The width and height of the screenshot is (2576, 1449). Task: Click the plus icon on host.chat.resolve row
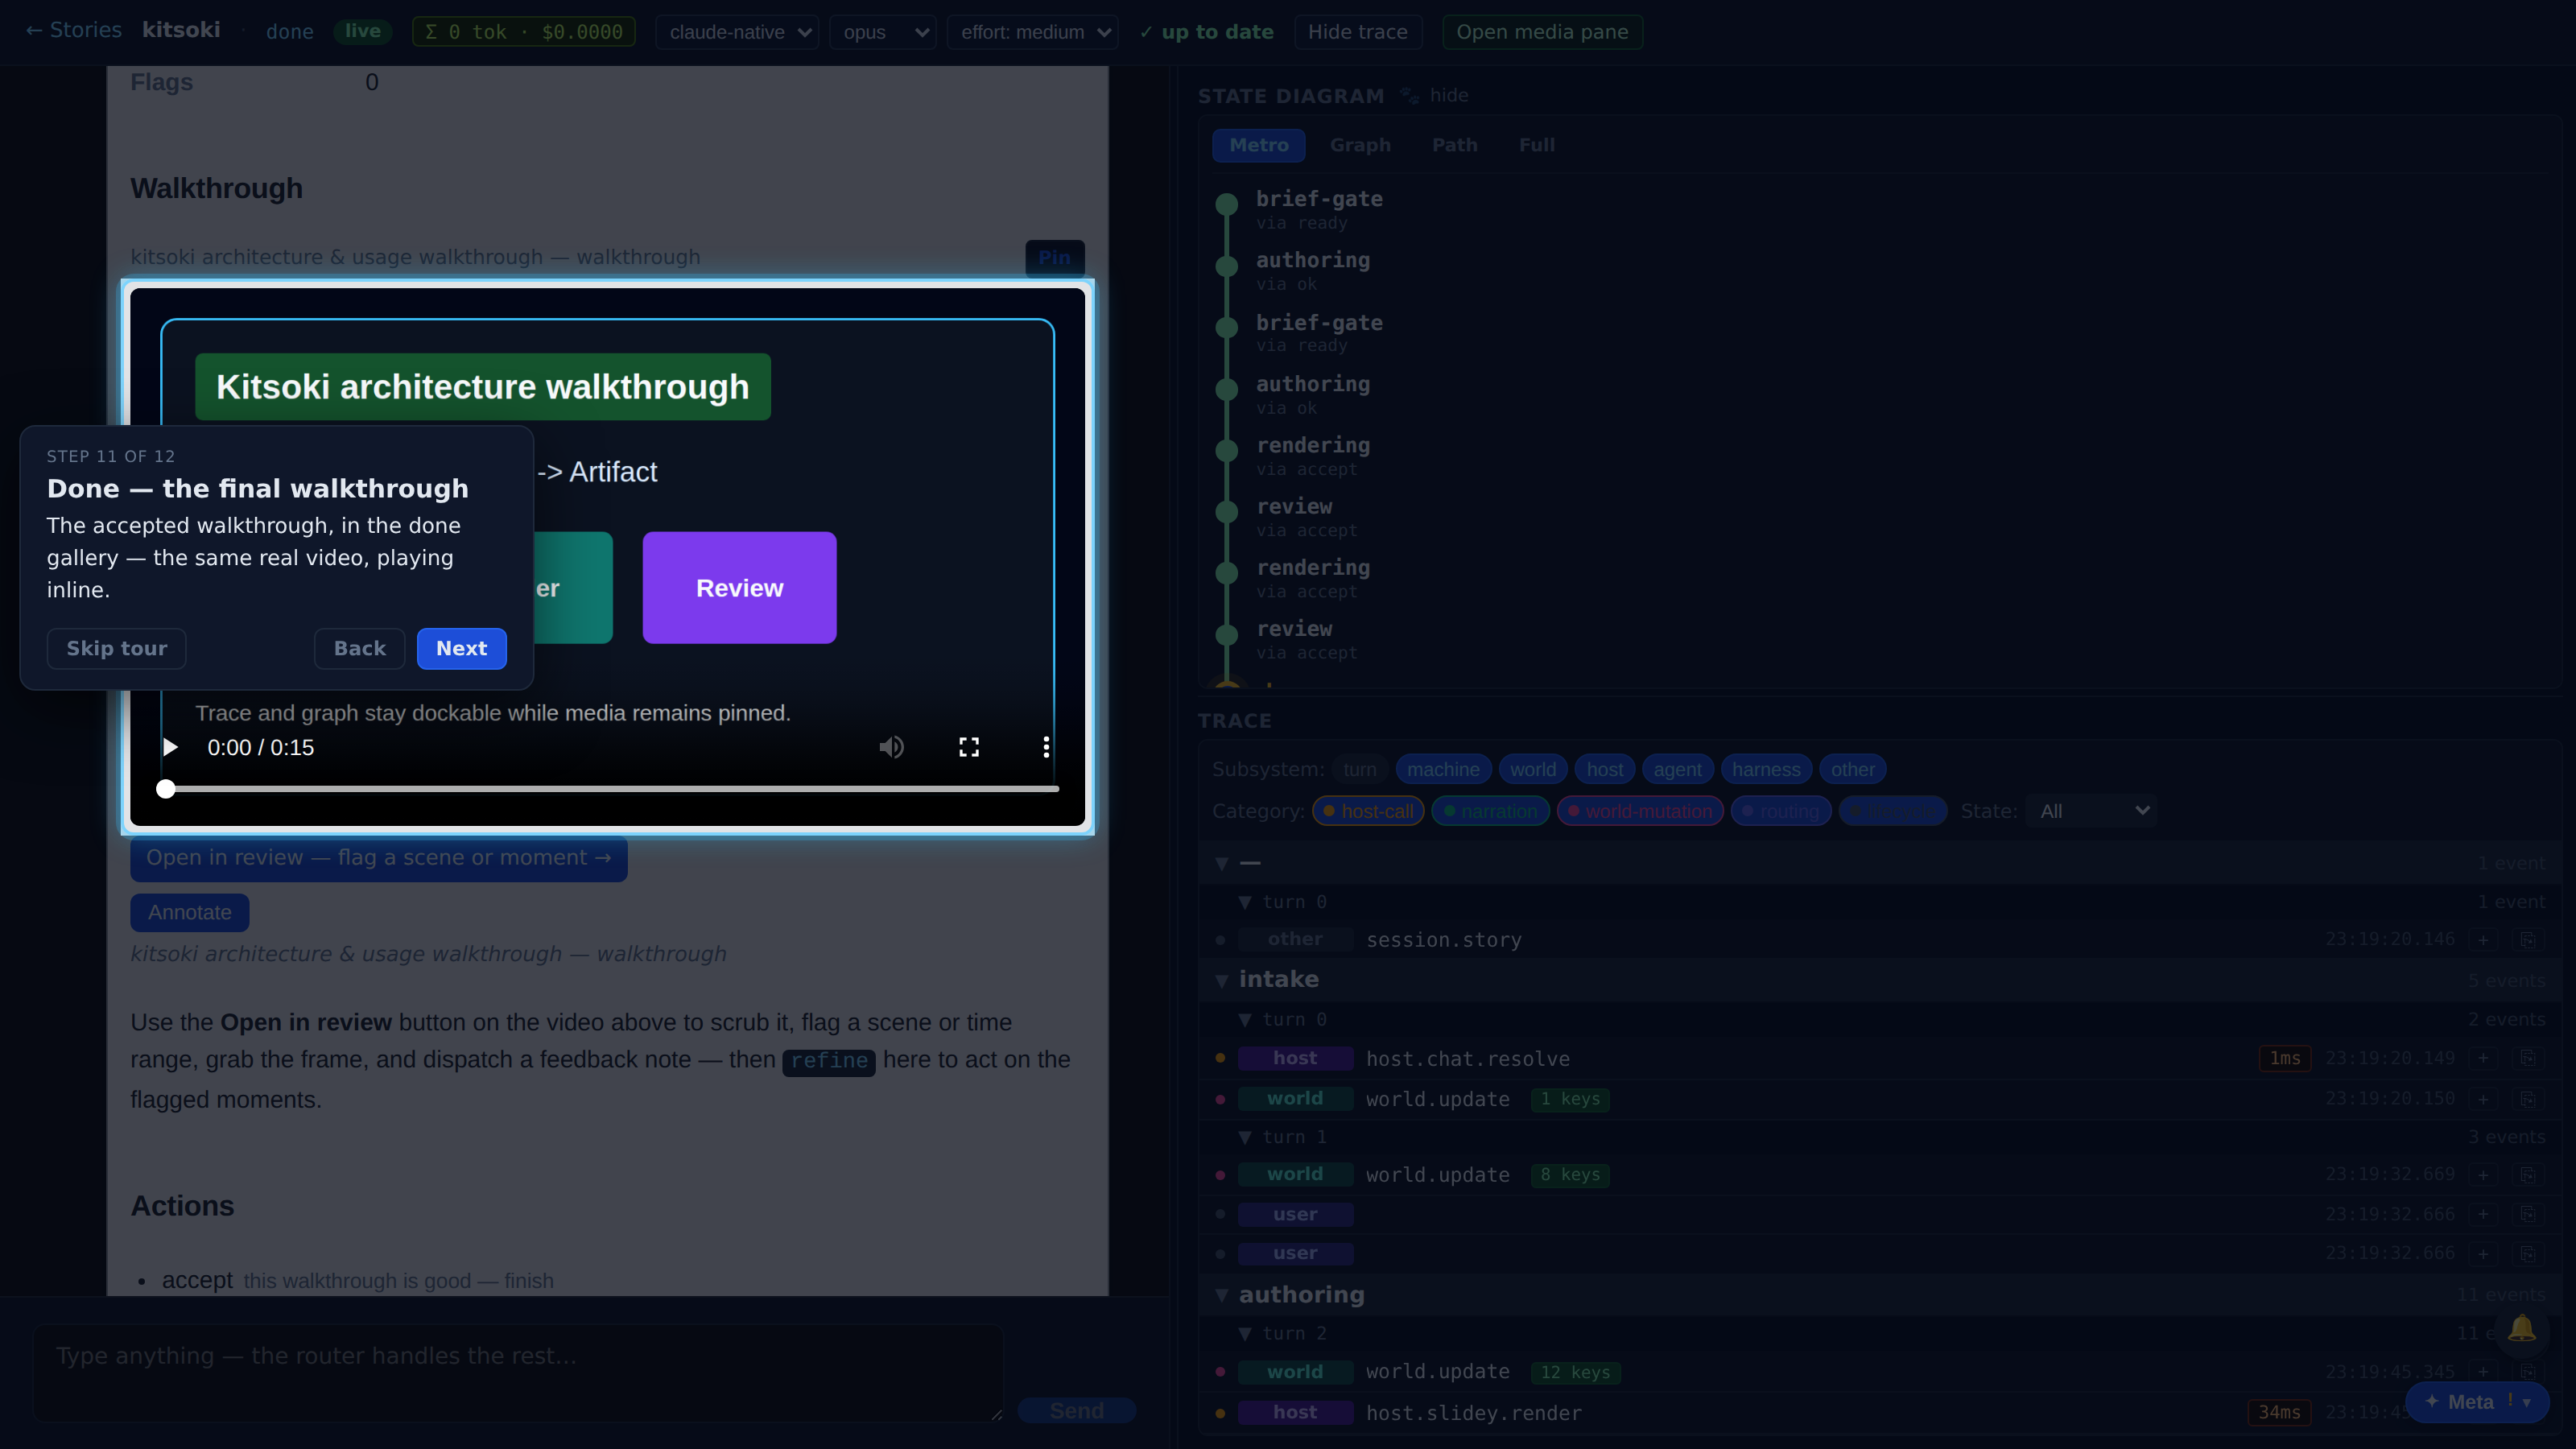click(2483, 1058)
